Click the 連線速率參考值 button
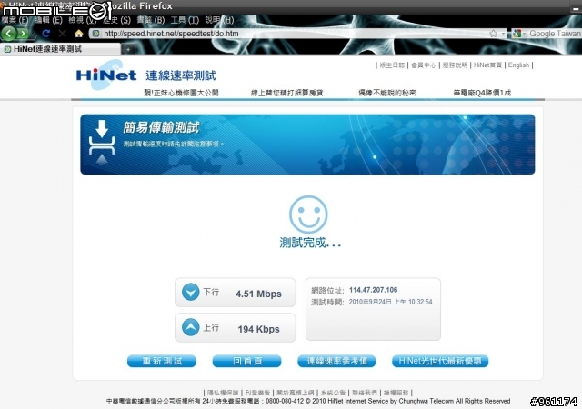 336,361
